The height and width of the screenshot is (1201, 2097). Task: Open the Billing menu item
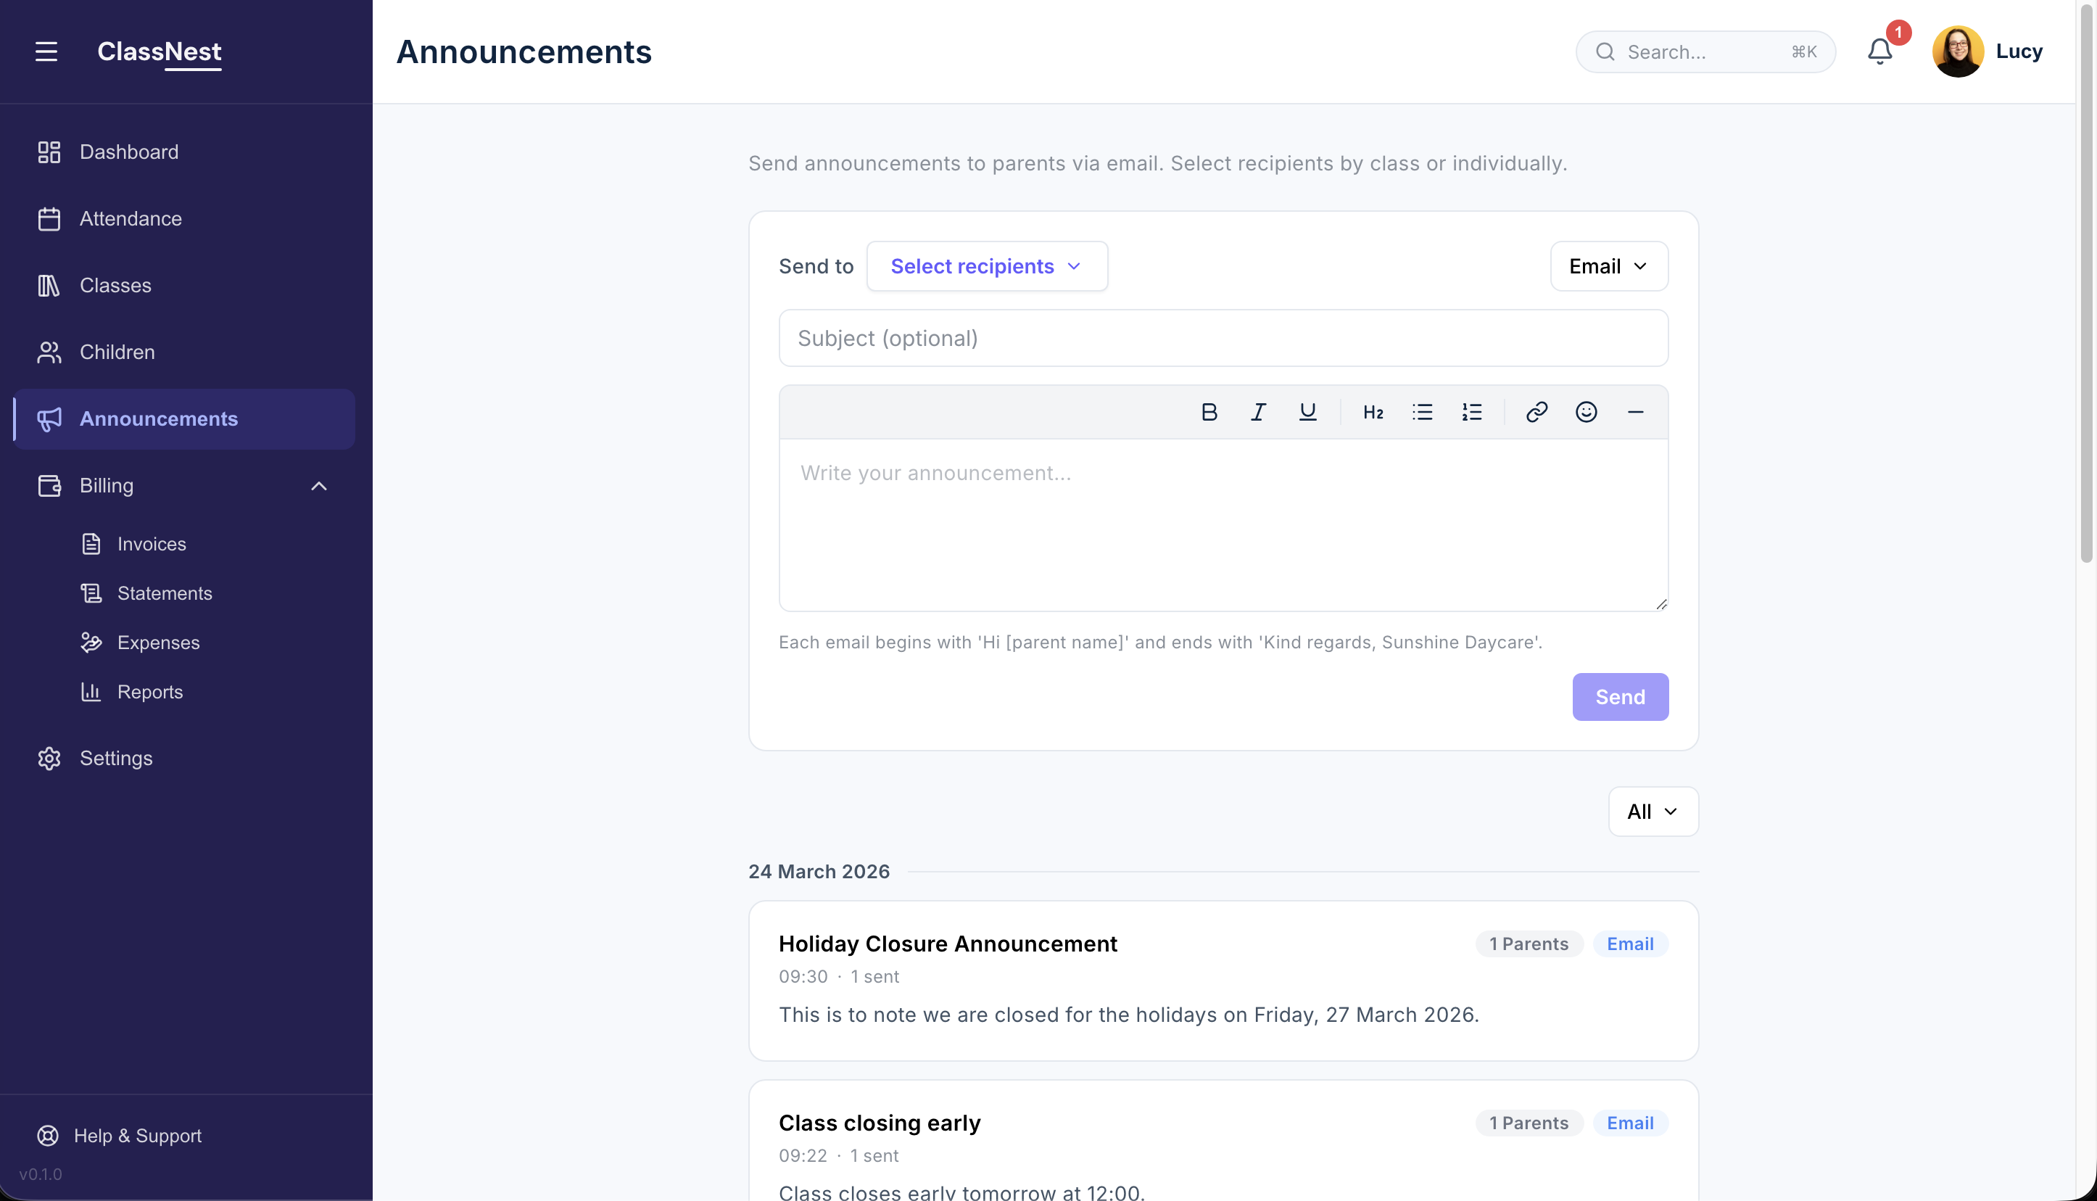(x=185, y=486)
